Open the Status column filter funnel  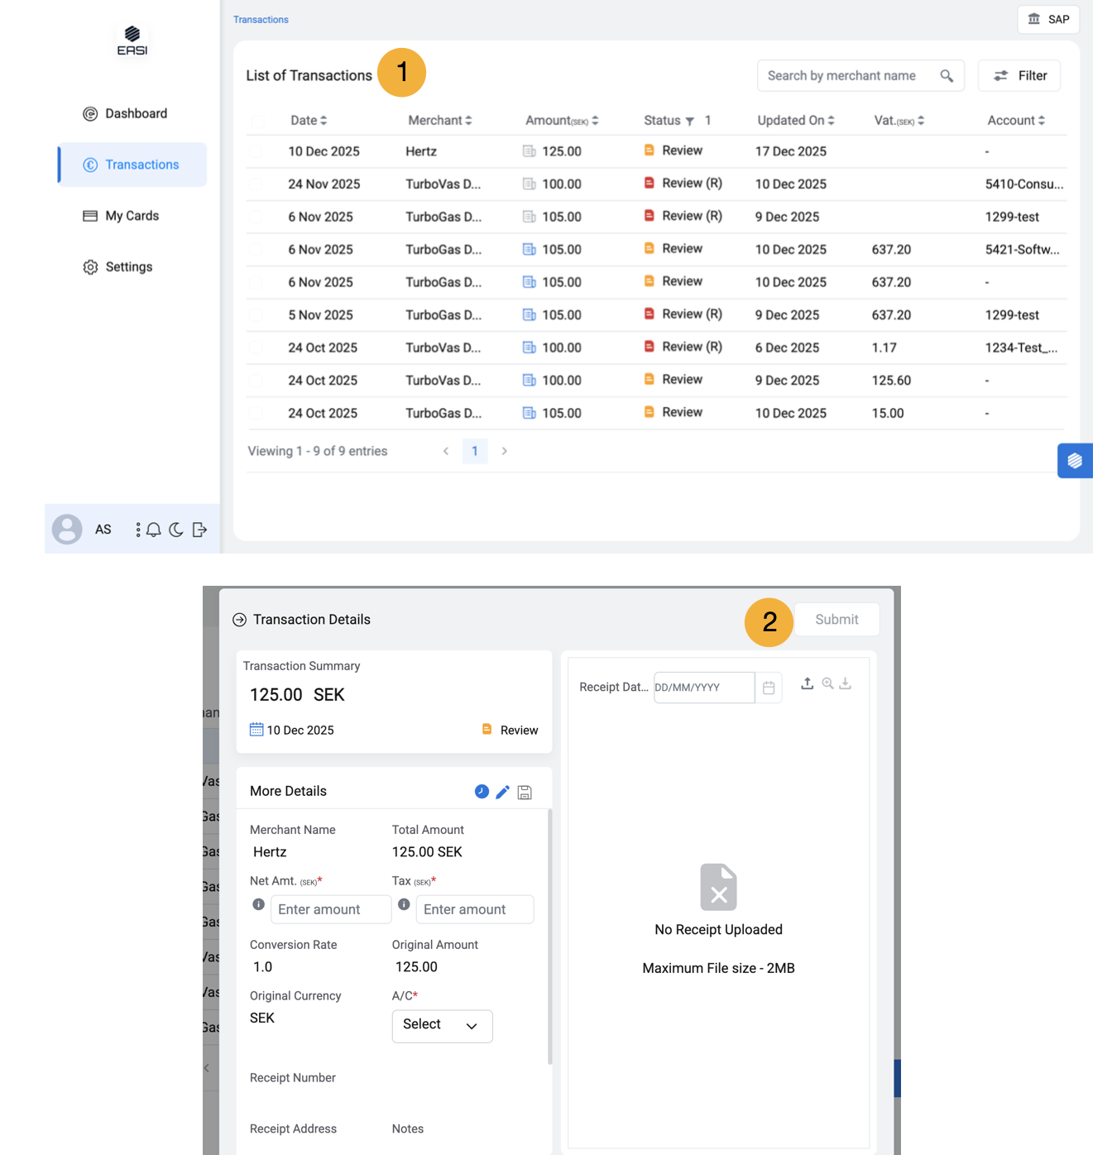689,122
